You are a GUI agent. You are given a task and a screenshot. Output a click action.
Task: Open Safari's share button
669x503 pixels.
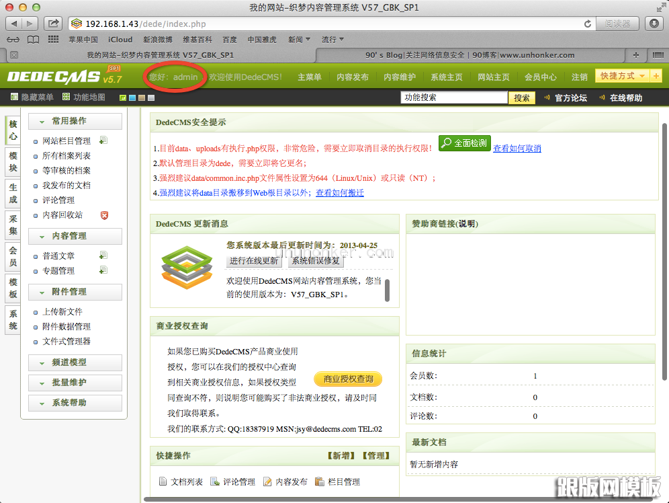click(x=53, y=24)
